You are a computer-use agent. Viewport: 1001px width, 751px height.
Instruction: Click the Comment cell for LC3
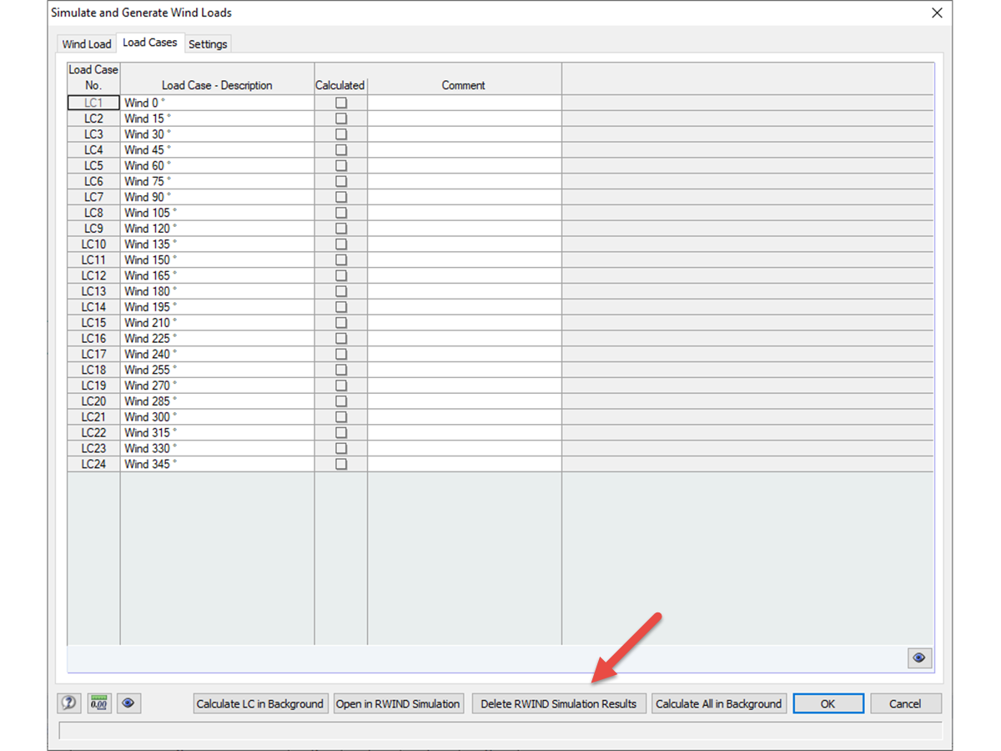pyautogui.click(x=464, y=134)
